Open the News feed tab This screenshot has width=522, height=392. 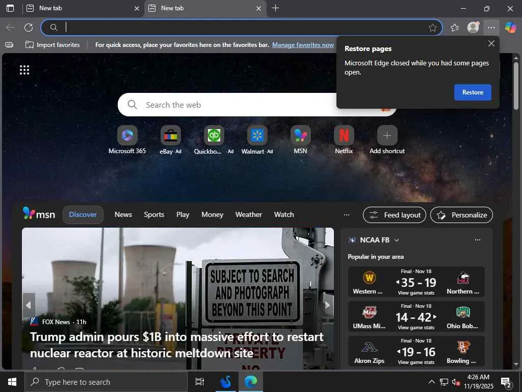pos(123,215)
